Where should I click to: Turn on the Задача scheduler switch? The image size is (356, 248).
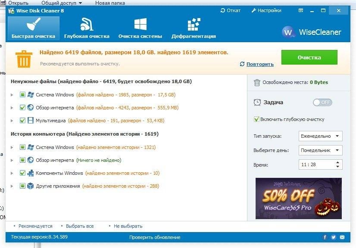pyautogui.click(x=323, y=102)
